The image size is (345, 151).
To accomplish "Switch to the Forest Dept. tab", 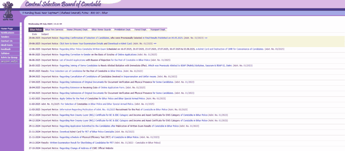I will (x=140, y=30).
